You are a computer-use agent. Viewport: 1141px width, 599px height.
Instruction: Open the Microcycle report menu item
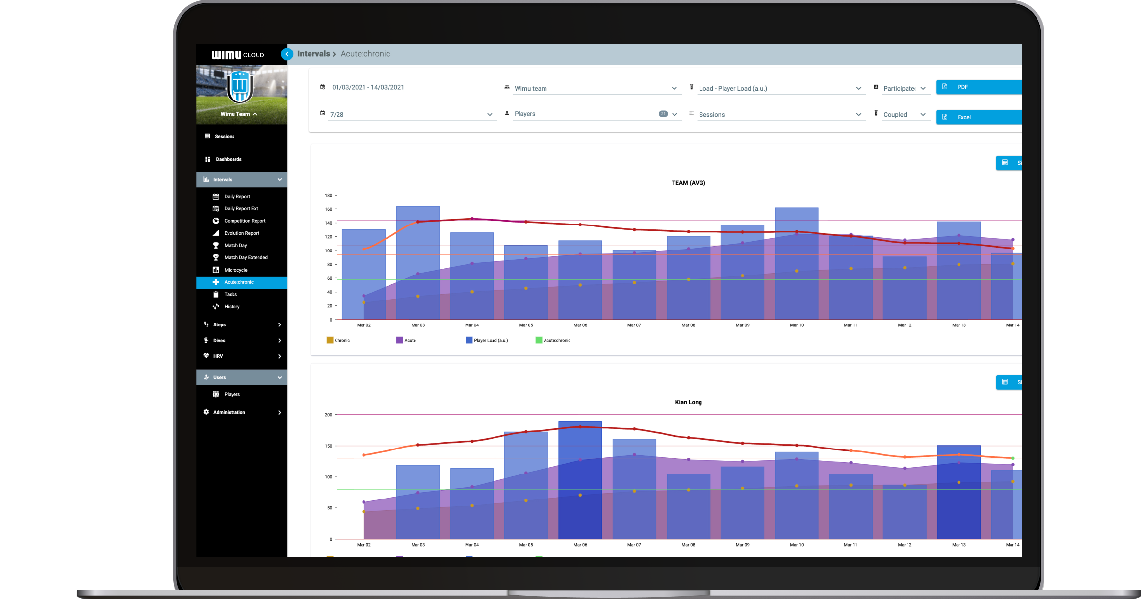236,270
